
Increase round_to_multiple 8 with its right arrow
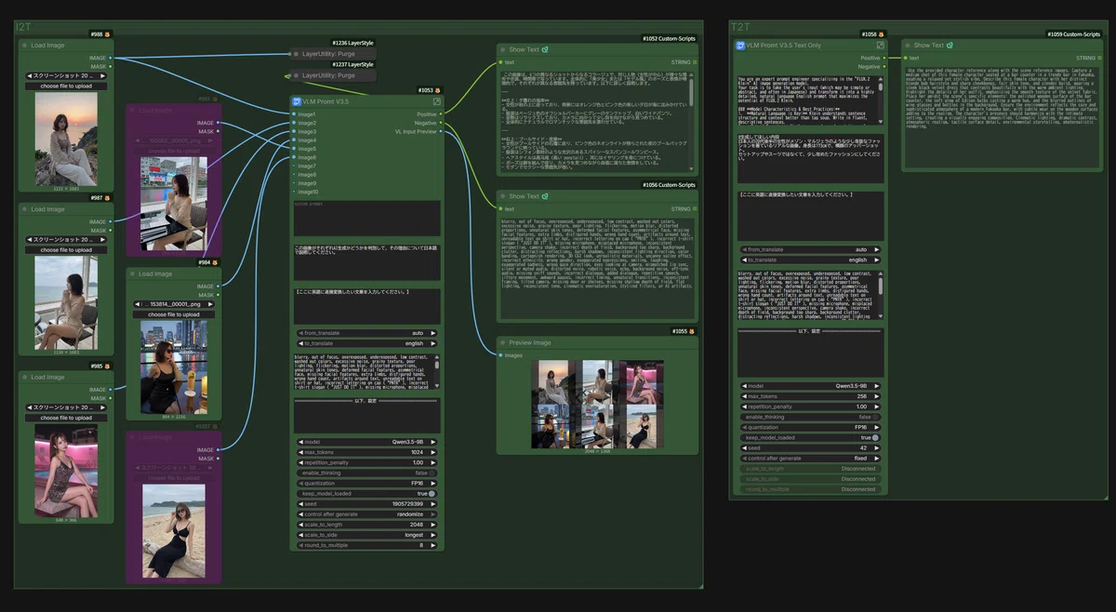[433, 545]
